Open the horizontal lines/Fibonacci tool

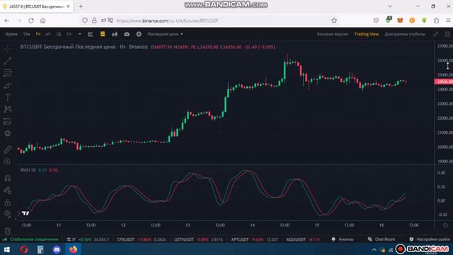click(8, 73)
